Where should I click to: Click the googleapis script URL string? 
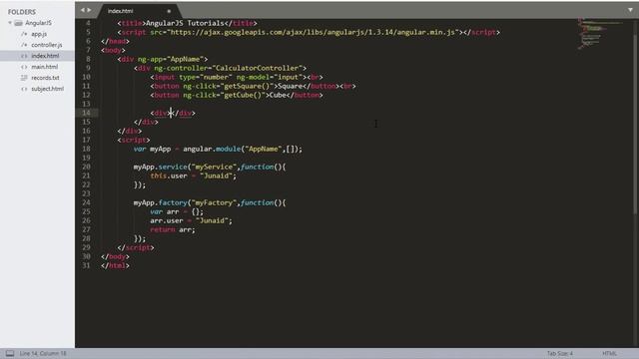(x=313, y=32)
